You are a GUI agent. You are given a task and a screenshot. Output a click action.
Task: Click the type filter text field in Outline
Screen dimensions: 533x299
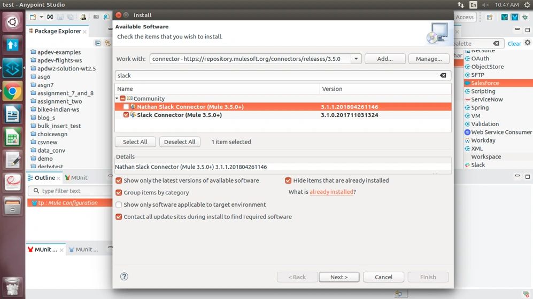click(x=69, y=191)
